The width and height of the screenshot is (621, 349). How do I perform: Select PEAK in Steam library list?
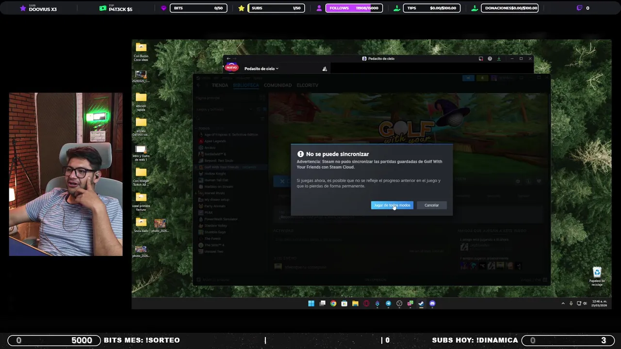point(205,212)
